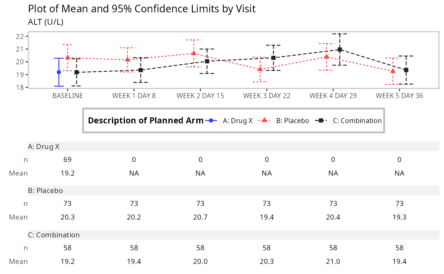The width and height of the screenshot is (444, 274).
Task: Click the Combination Week 4 mean value 21.0
Action: coord(333,261)
